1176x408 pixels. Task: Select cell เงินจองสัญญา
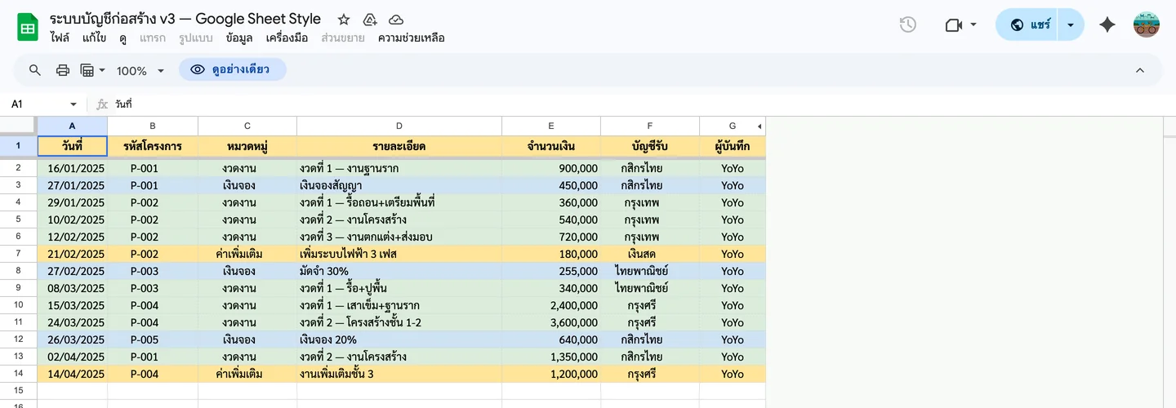399,185
